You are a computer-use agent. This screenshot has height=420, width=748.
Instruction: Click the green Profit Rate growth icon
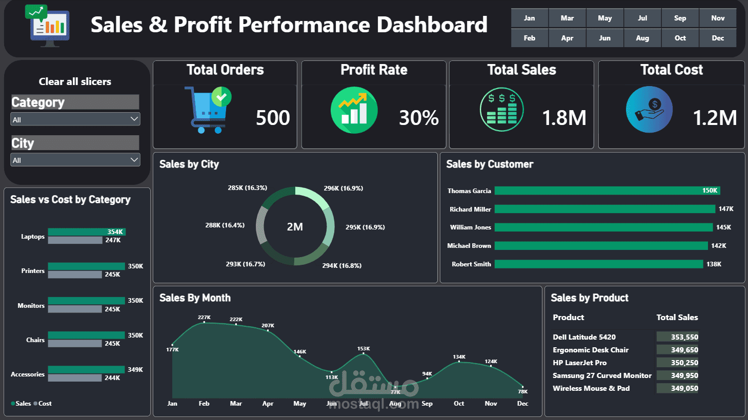click(354, 110)
